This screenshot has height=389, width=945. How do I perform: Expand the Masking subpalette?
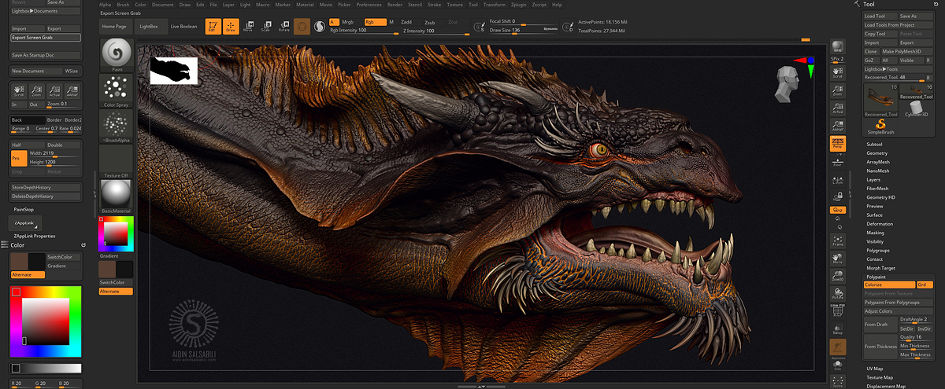click(875, 233)
